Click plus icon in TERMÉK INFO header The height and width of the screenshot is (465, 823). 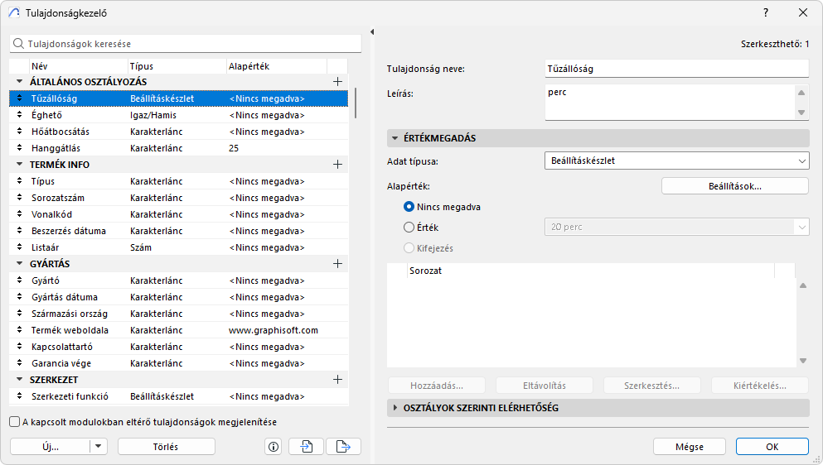coord(337,165)
